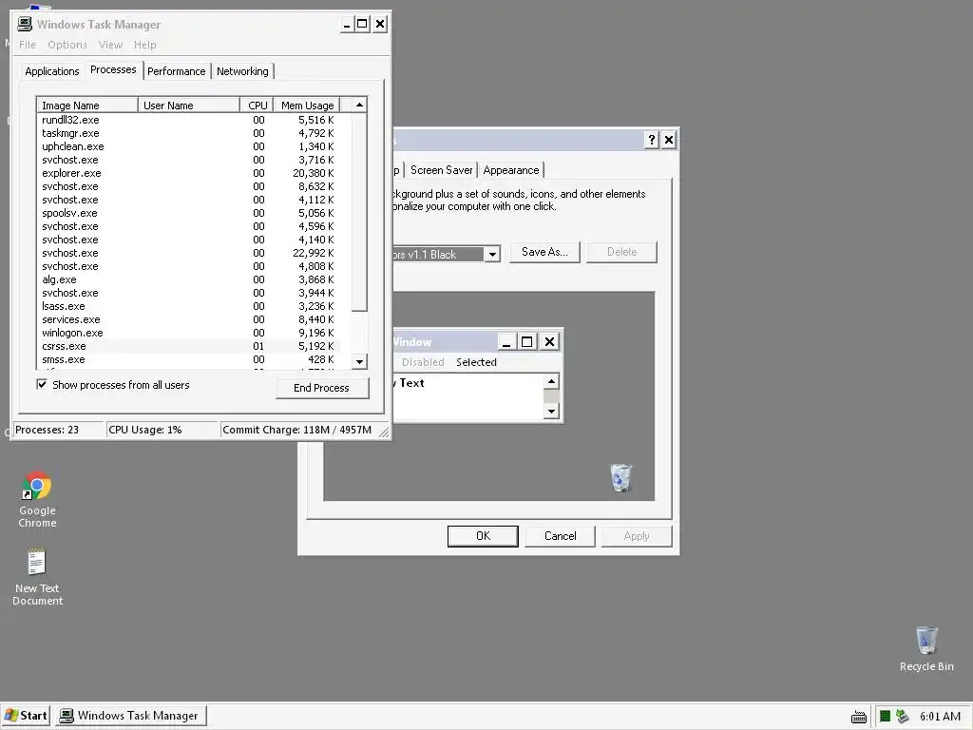Viewport: 973px width, 730px height.
Task: Sort processes by User Name column
Action: (x=189, y=105)
